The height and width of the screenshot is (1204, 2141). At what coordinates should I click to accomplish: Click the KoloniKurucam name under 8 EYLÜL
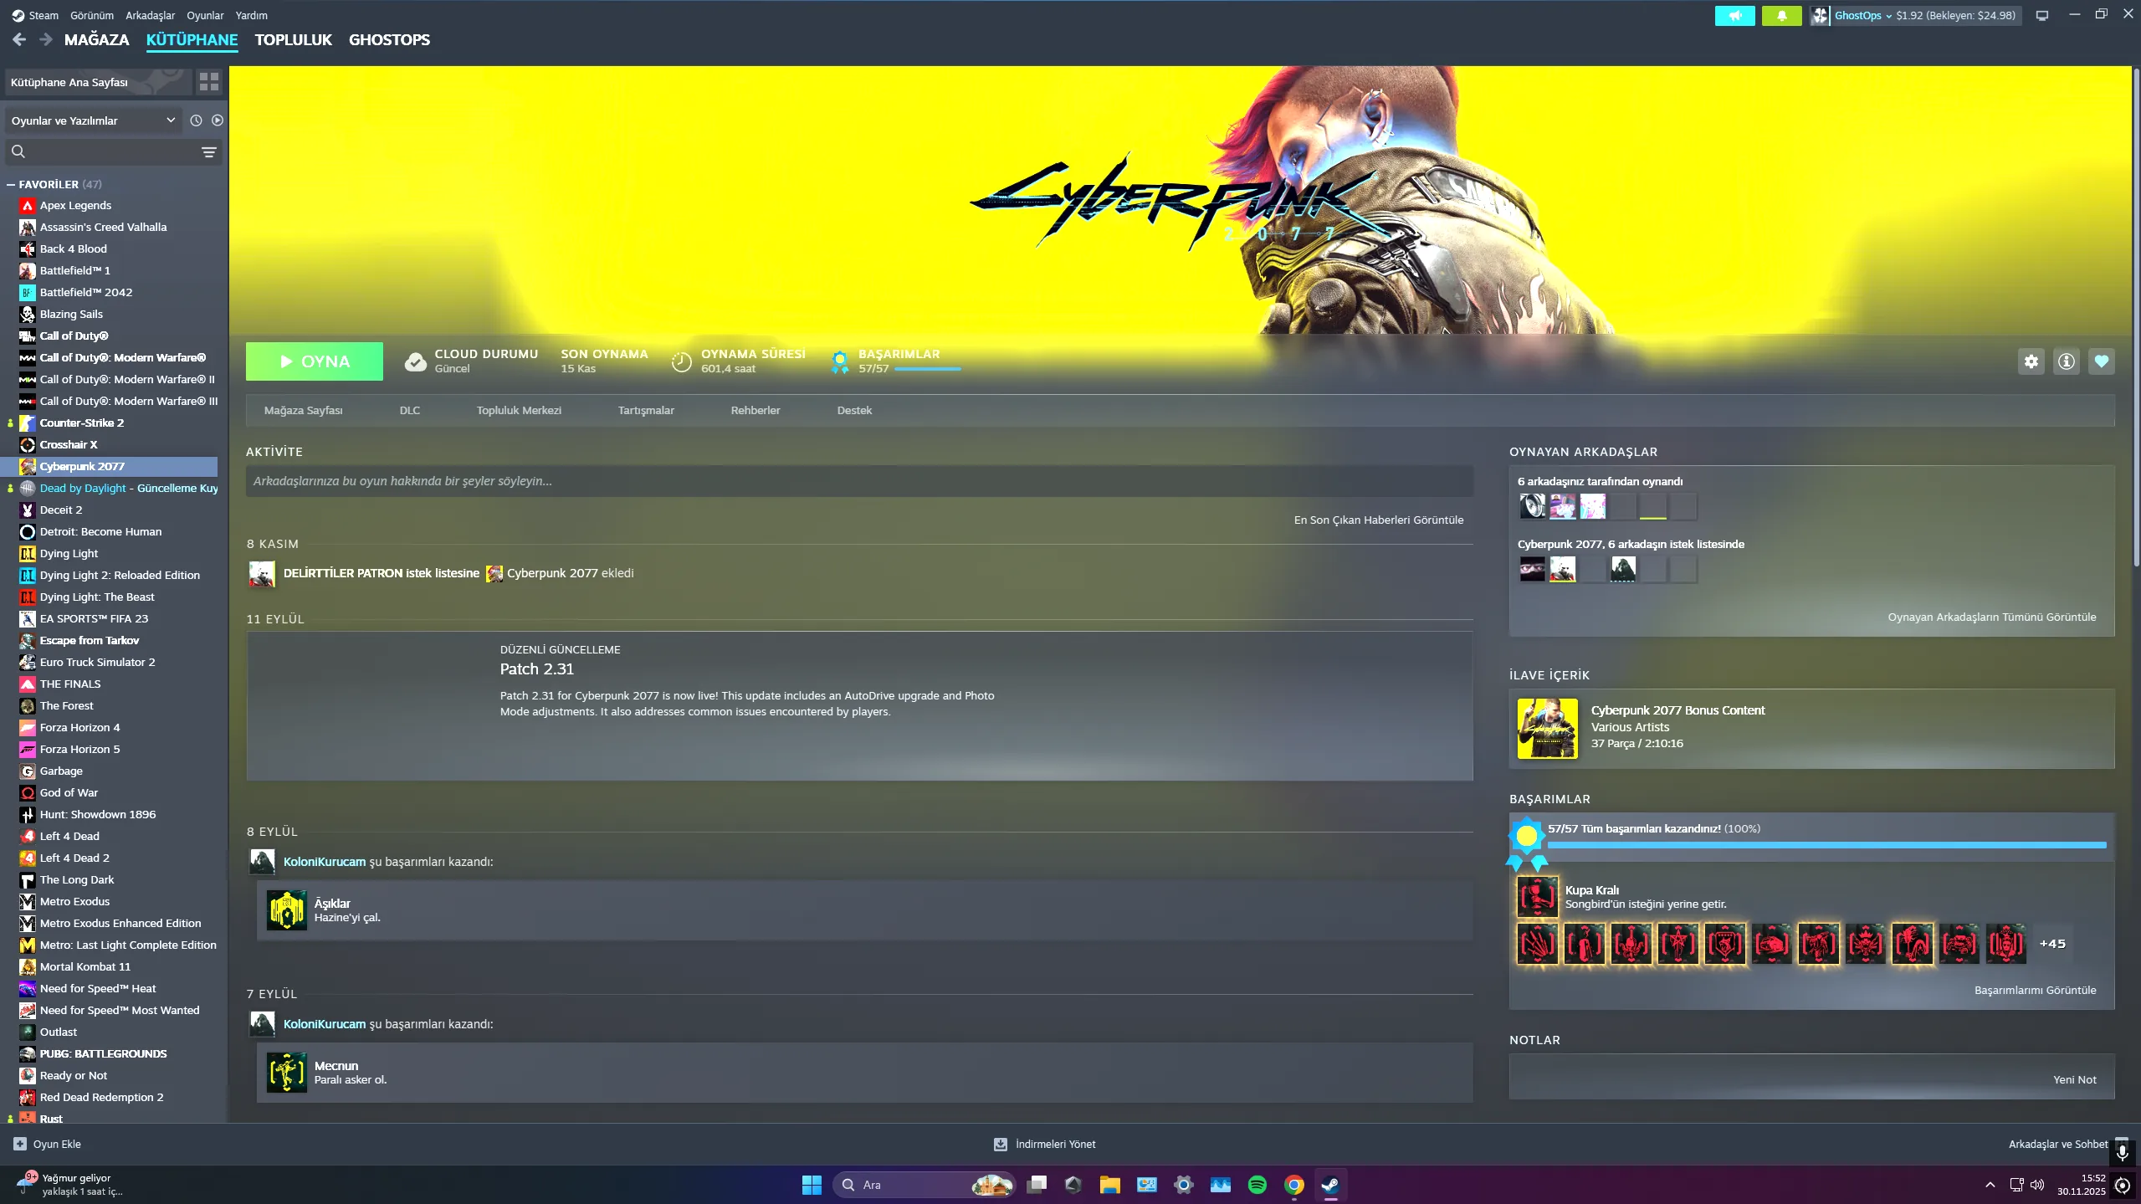[325, 862]
